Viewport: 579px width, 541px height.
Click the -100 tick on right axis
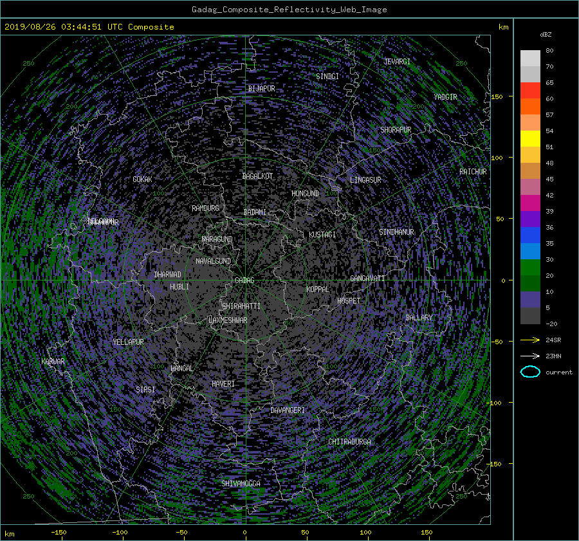(x=495, y=403)
